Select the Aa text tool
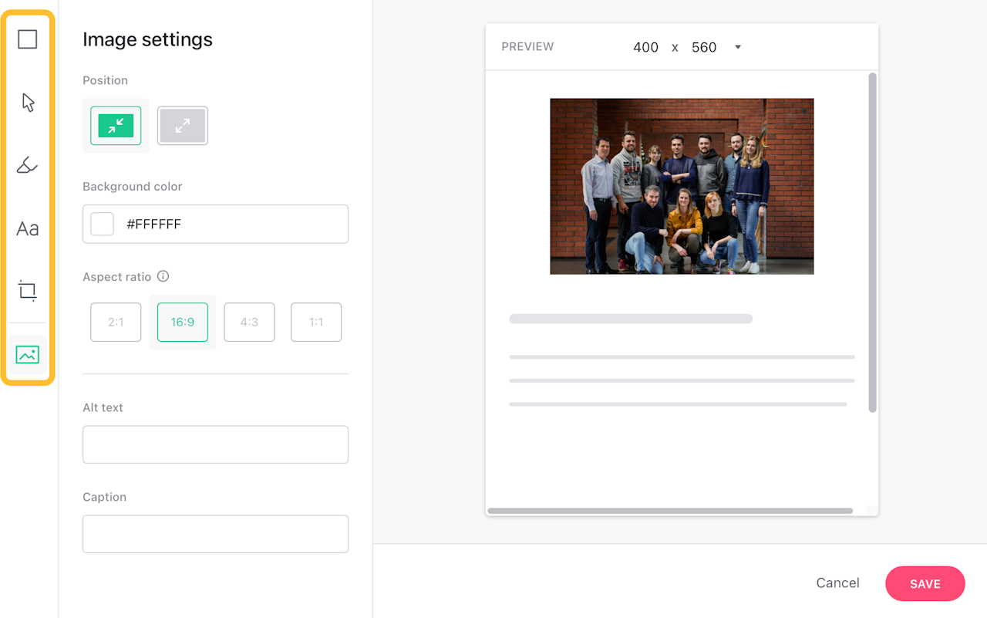Image resolution: width=987 pixels, height=618 pixels. click(27, 228)
